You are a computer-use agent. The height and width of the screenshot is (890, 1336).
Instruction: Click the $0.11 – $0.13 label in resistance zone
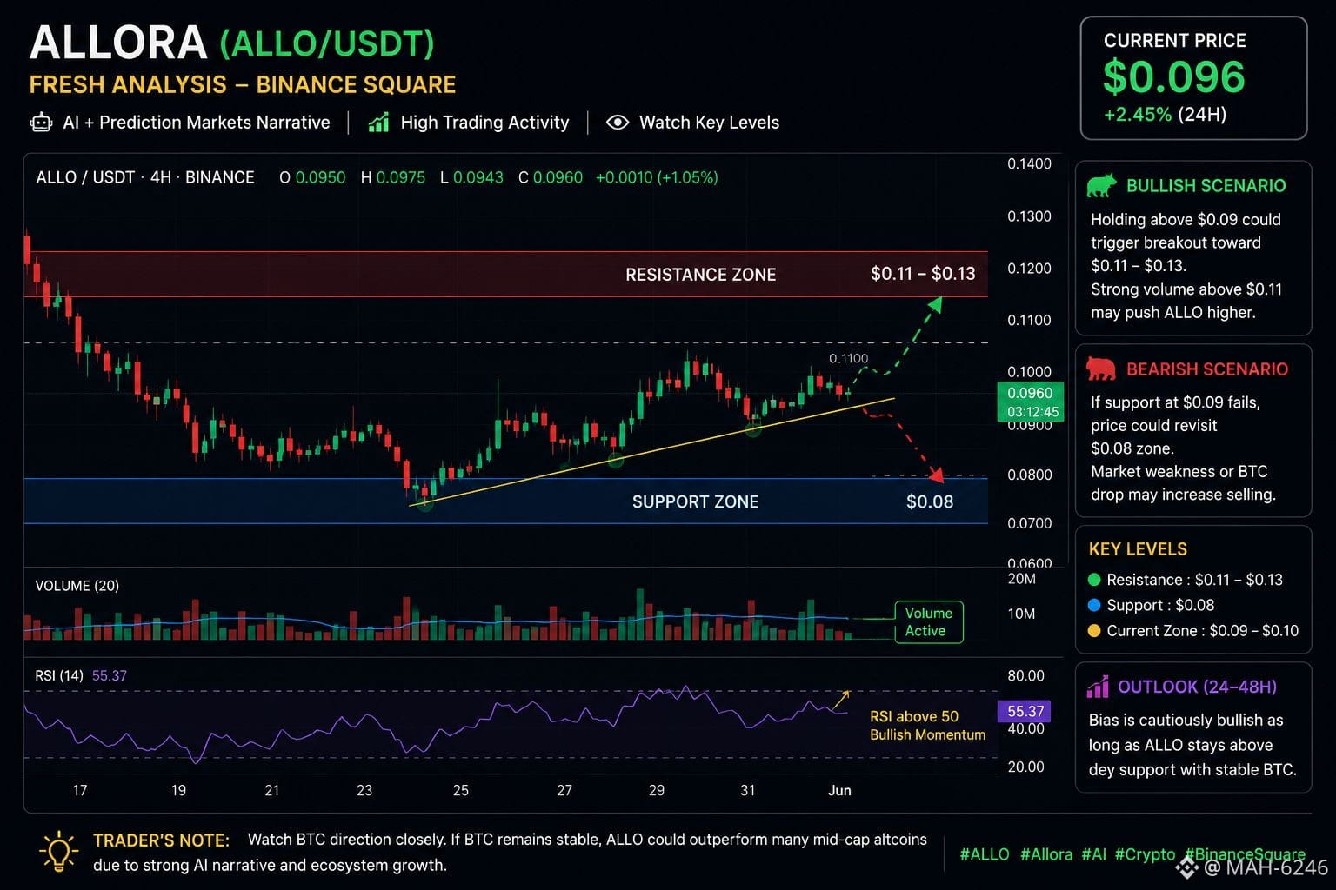coord(923,274)
